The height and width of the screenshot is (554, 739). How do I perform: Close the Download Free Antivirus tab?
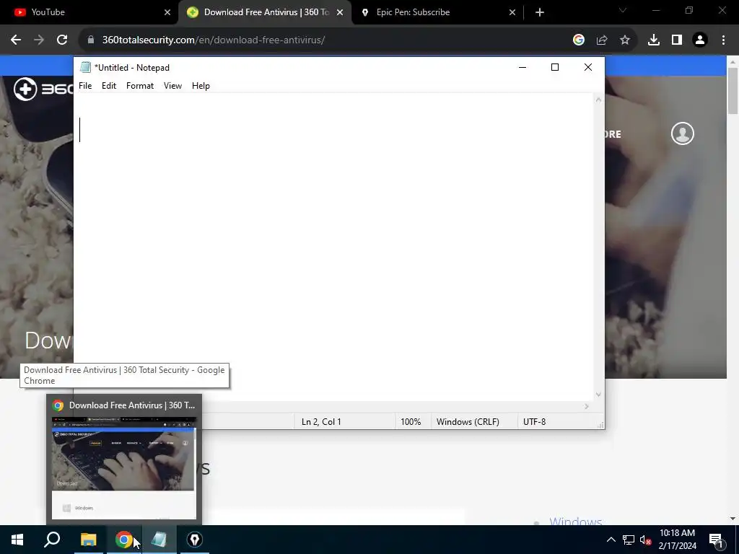click(340, 12)
